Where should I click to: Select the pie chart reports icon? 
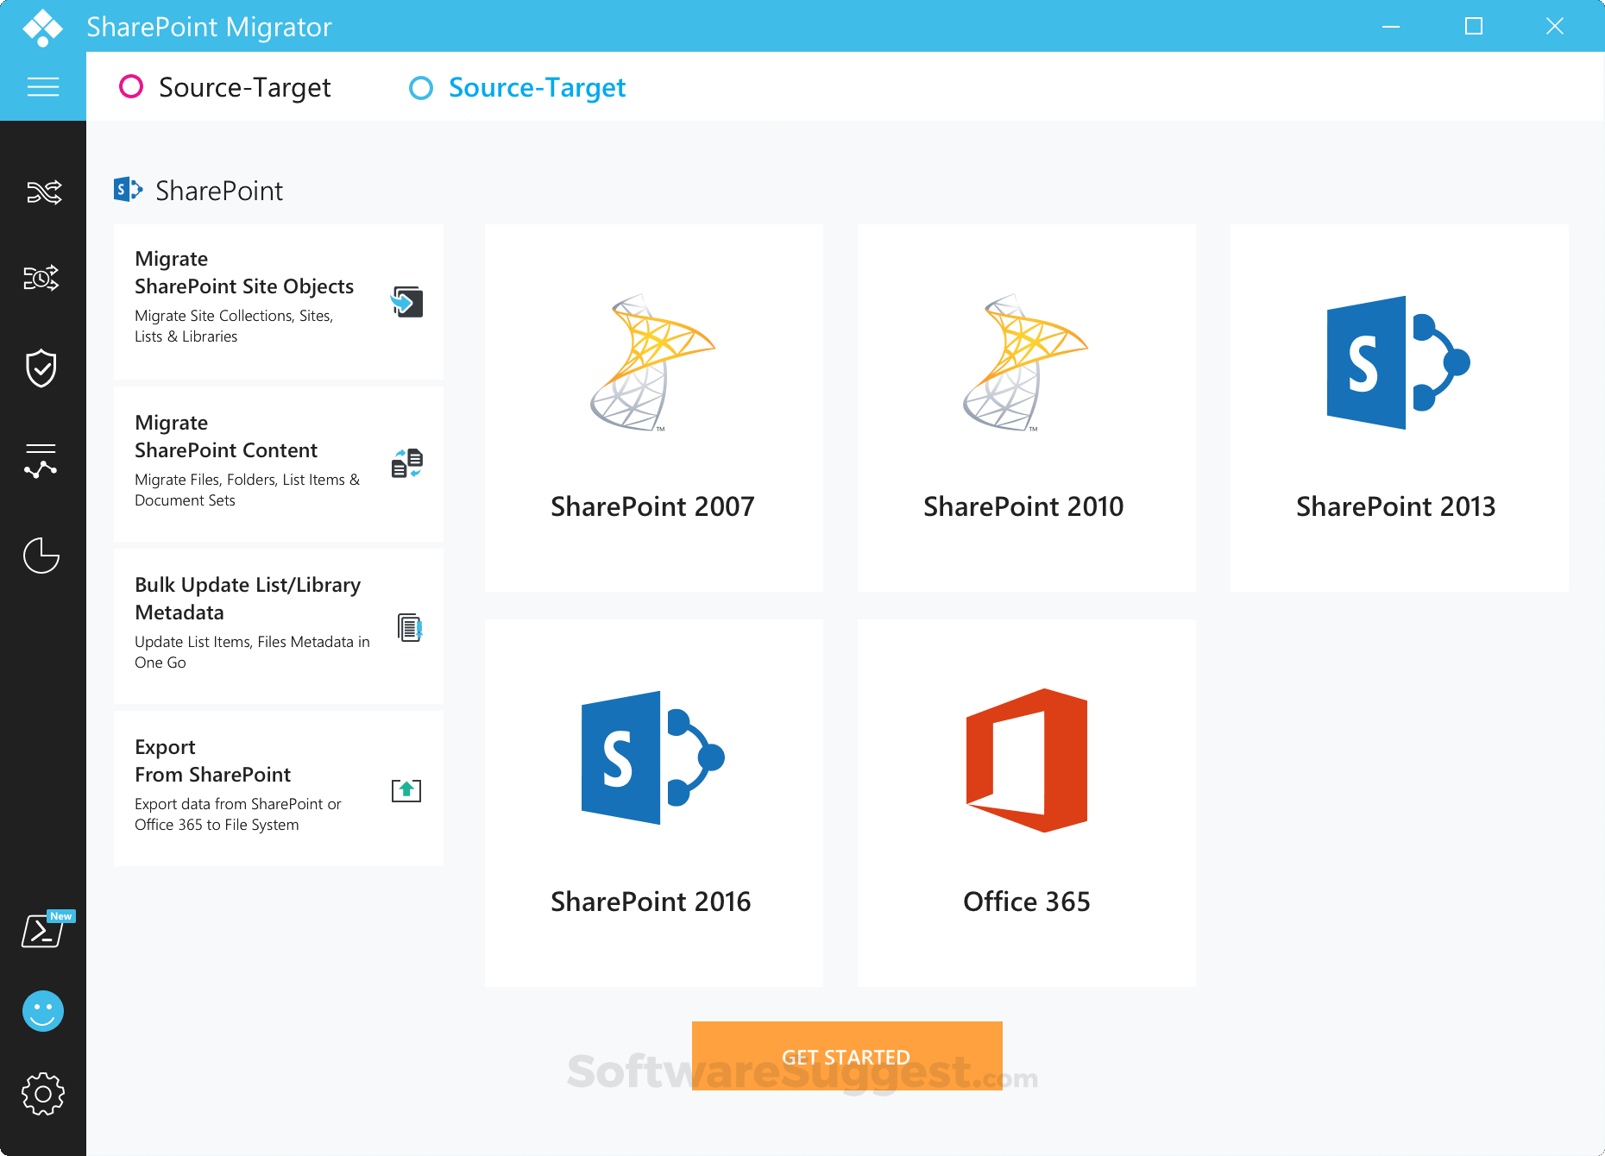(x=42, y=556)
